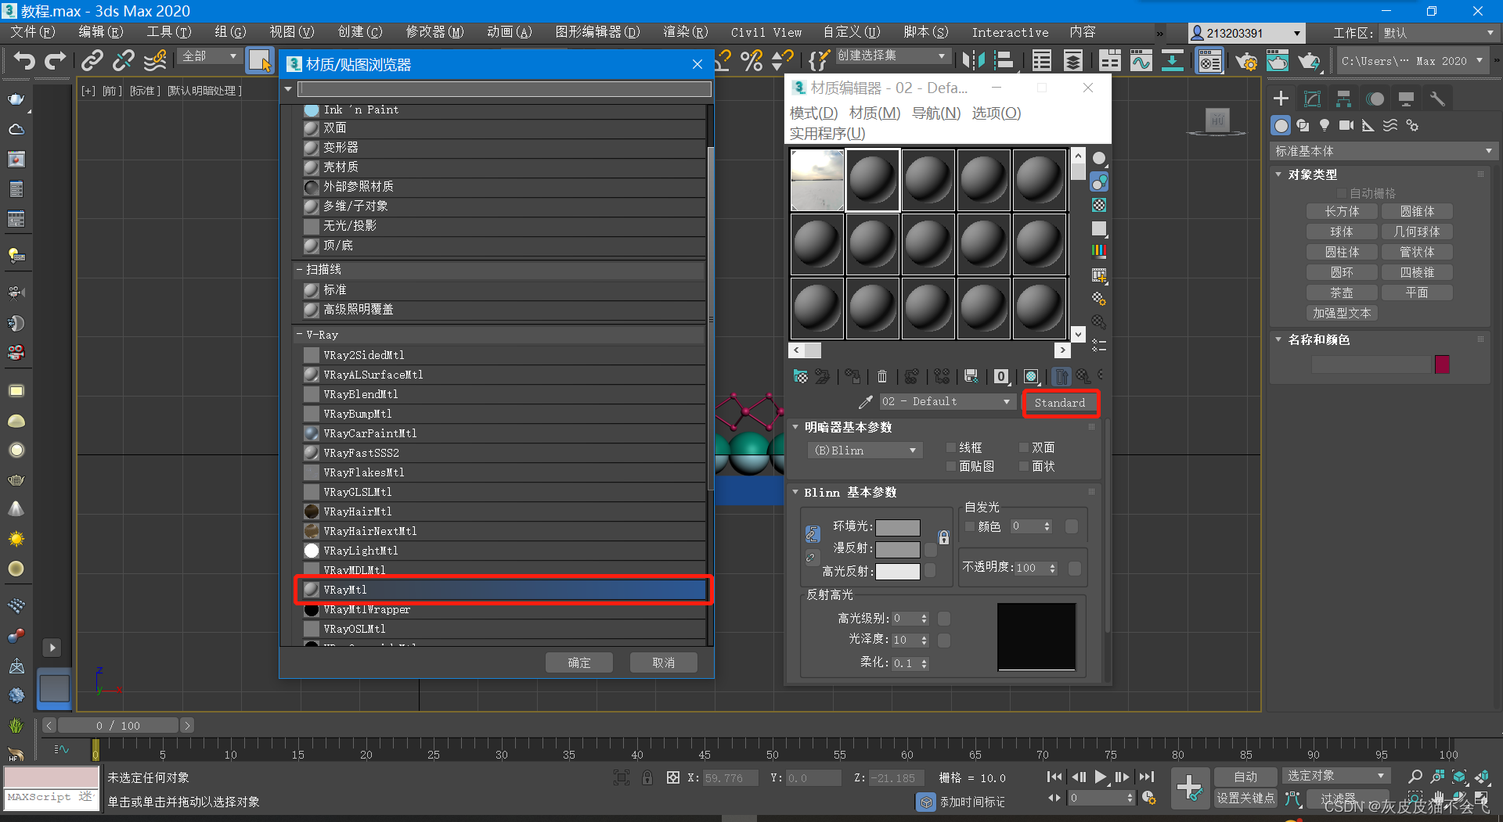Open 实用程序(U) menu in Material Editor
1503x822 pixels.
(827, 134)
